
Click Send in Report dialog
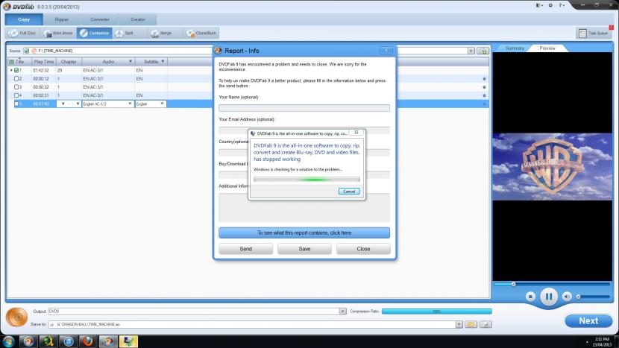coord(245,249)
